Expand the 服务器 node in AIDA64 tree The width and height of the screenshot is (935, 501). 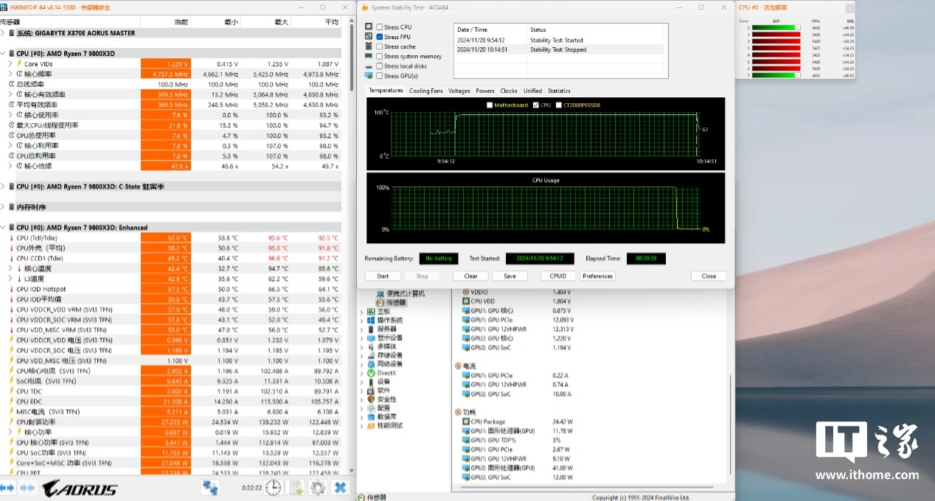(x=361, y=329)
